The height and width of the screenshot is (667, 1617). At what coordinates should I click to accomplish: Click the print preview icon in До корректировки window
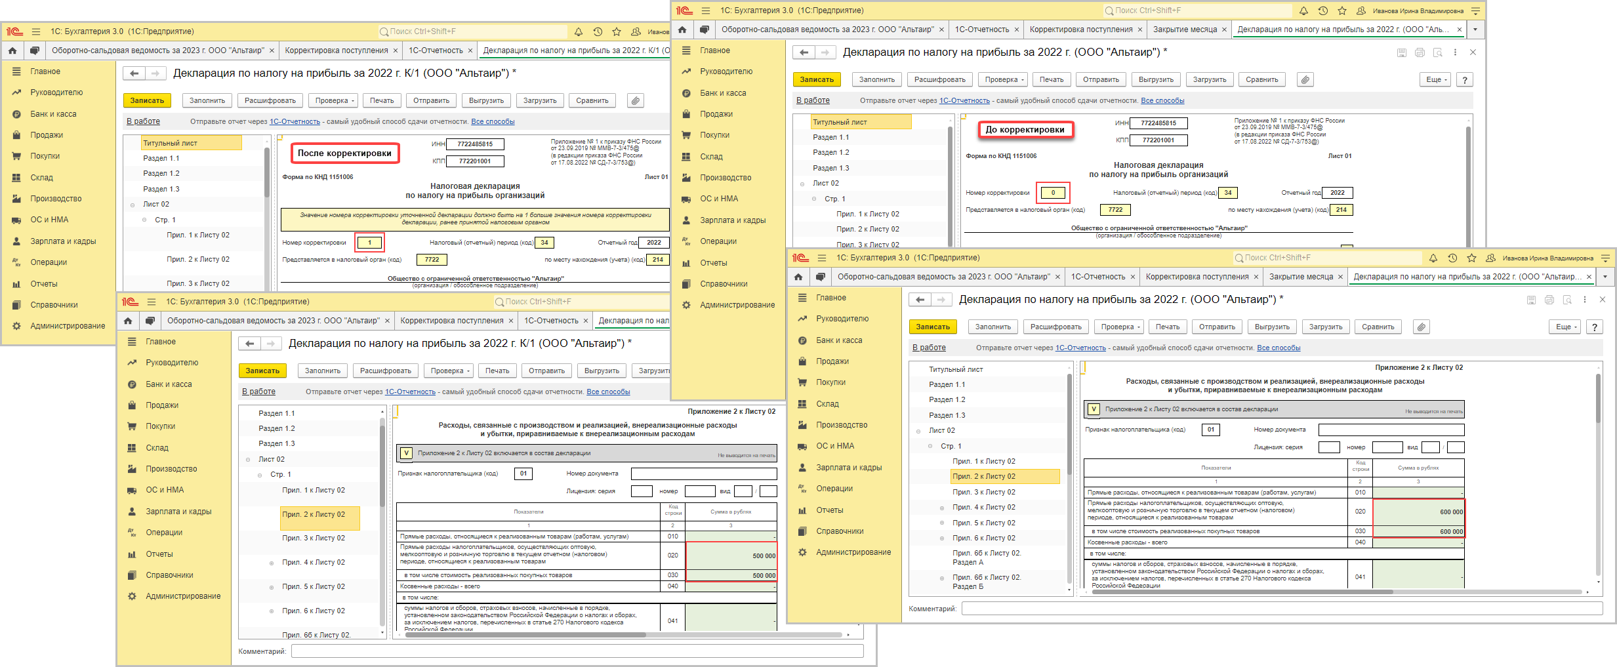pos(1437,52)
